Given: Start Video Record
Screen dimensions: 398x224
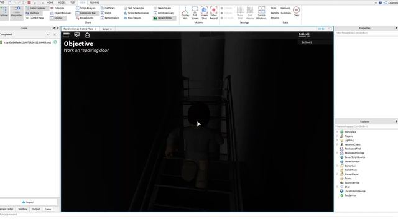Looking at the screenshot, I should 214,13.
